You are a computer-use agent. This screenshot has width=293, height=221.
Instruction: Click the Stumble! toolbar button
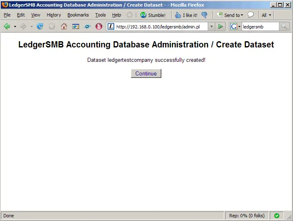153,15
